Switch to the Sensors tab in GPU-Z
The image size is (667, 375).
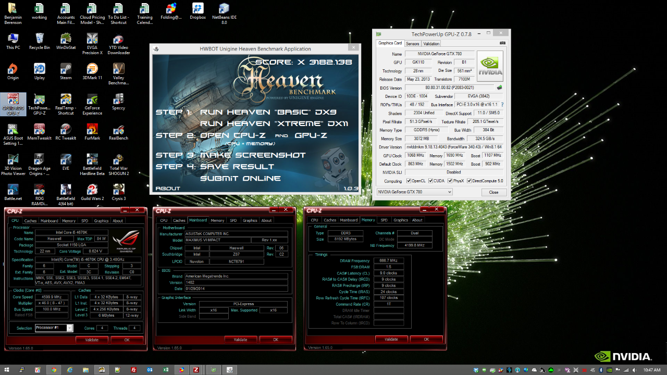[412, 44]
